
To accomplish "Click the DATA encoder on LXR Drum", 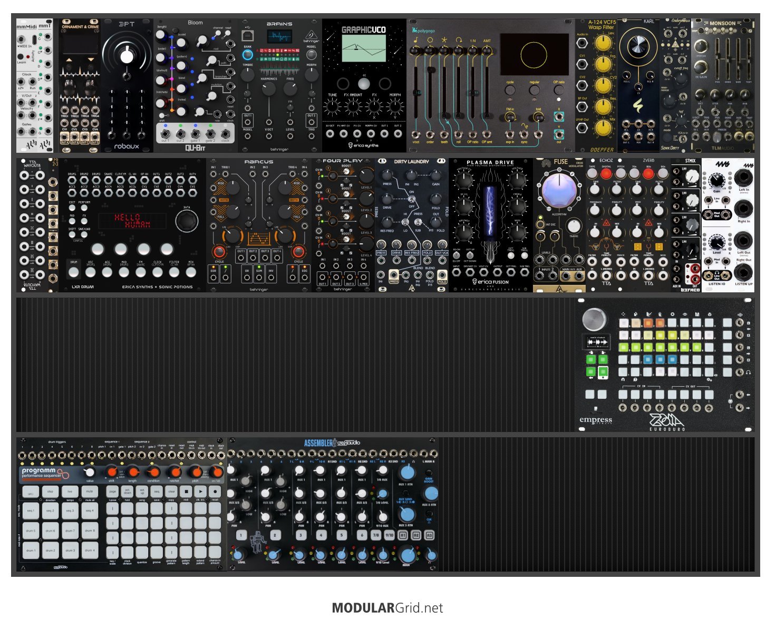I will [187, 221].
